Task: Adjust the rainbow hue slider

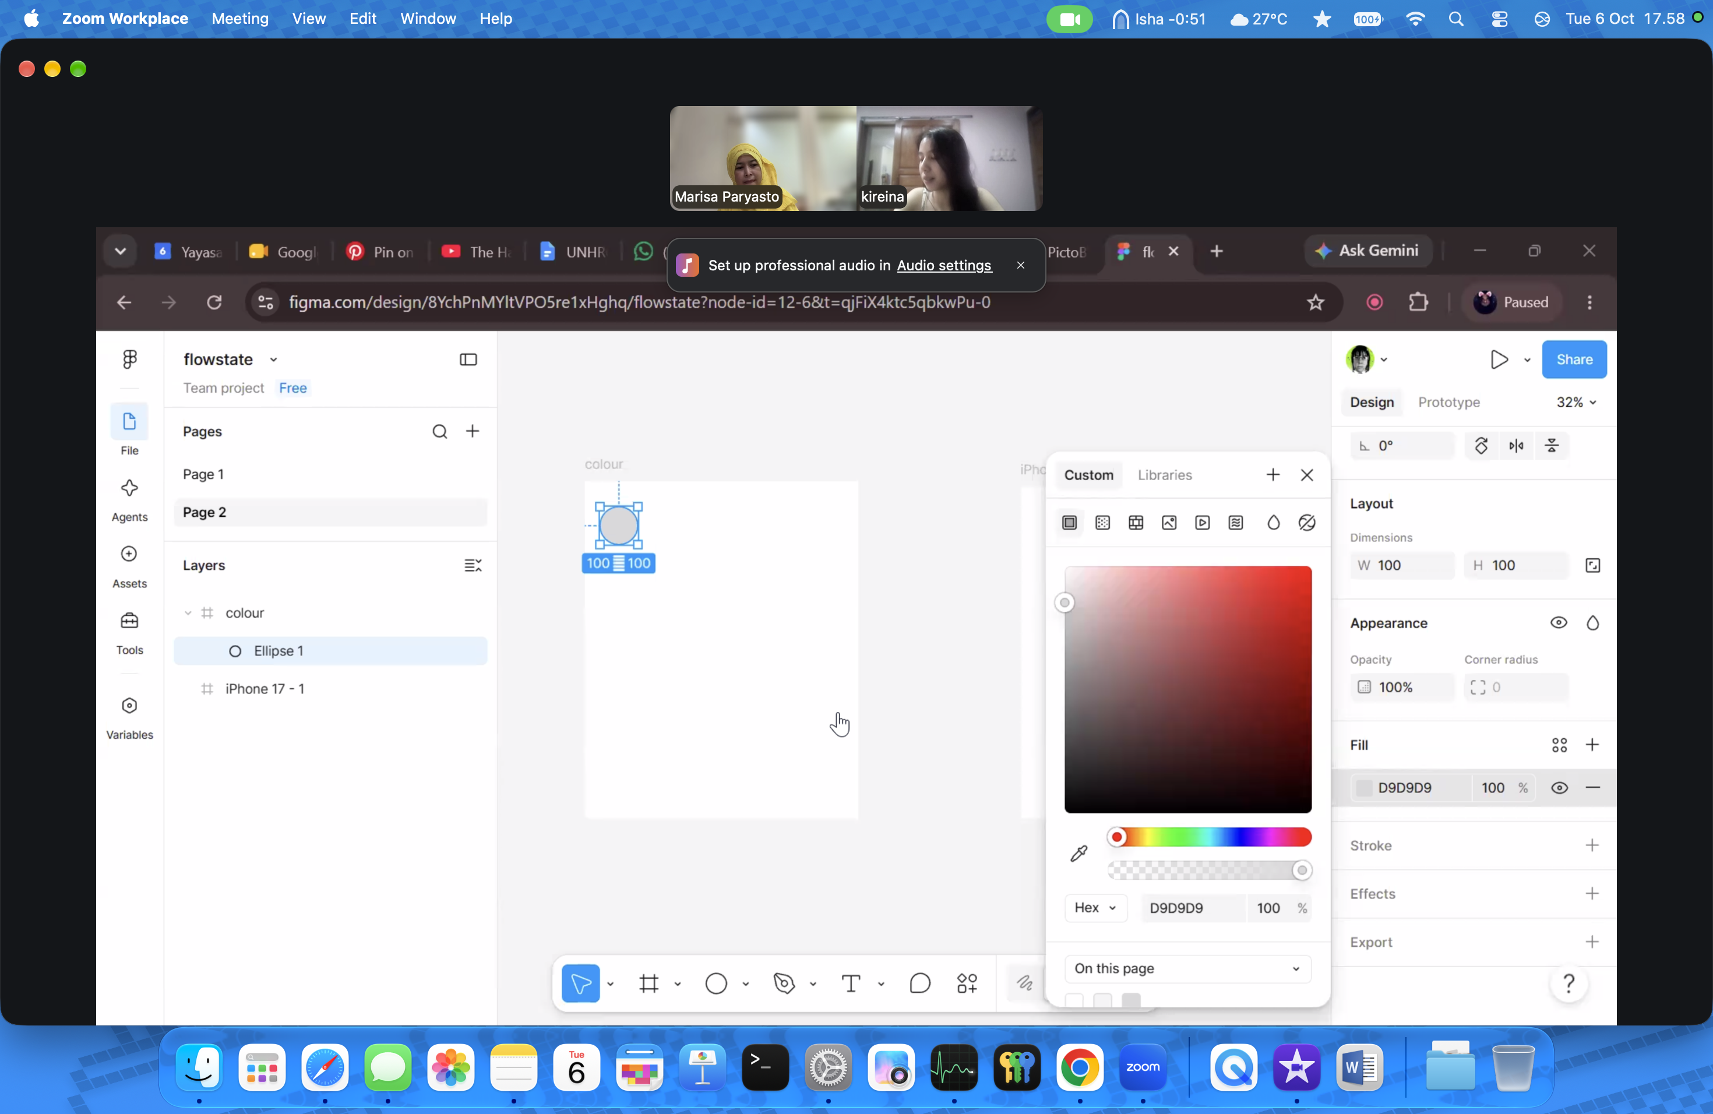Action: point(1209,836)
